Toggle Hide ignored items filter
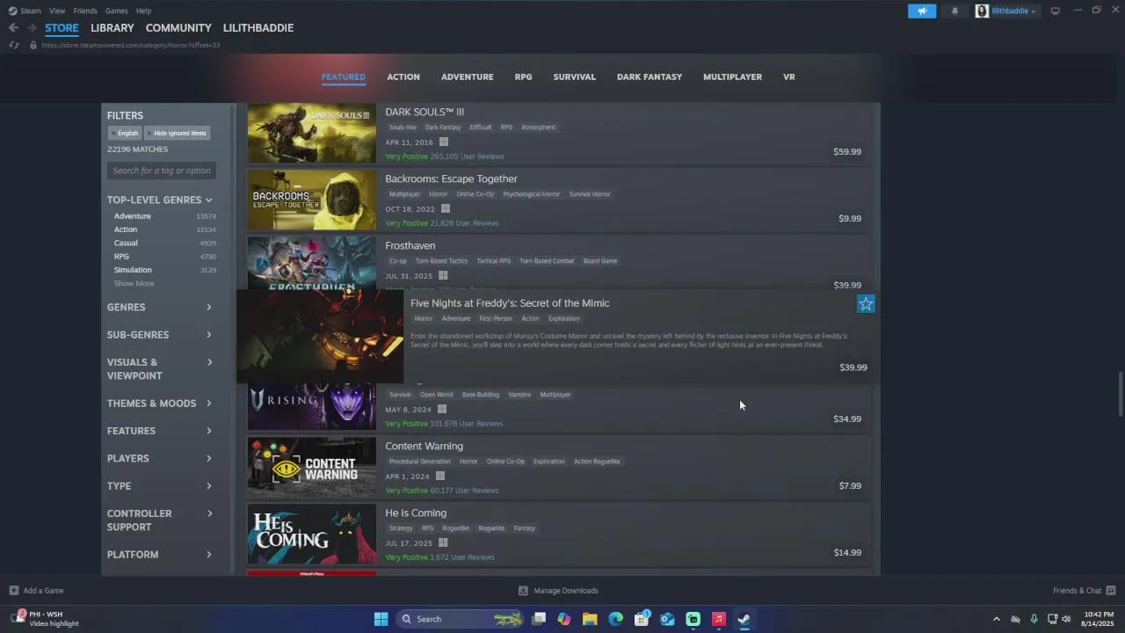The width and height of the screenshot is (1125, 633). 177,134
